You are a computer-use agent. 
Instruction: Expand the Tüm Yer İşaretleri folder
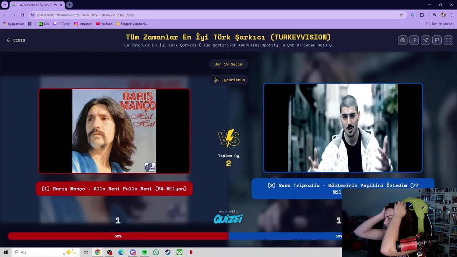(x=440, y=24)
